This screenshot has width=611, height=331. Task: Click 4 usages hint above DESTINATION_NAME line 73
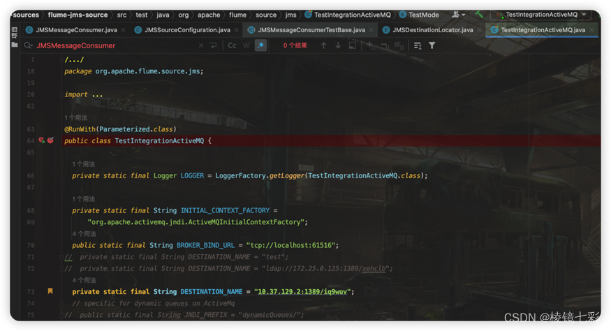pos(84,280)
